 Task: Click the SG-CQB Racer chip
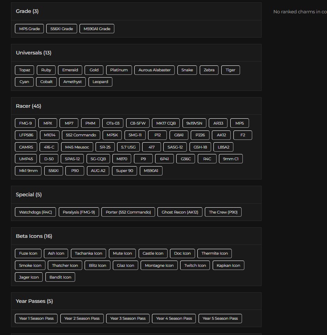tap(98, 159)
